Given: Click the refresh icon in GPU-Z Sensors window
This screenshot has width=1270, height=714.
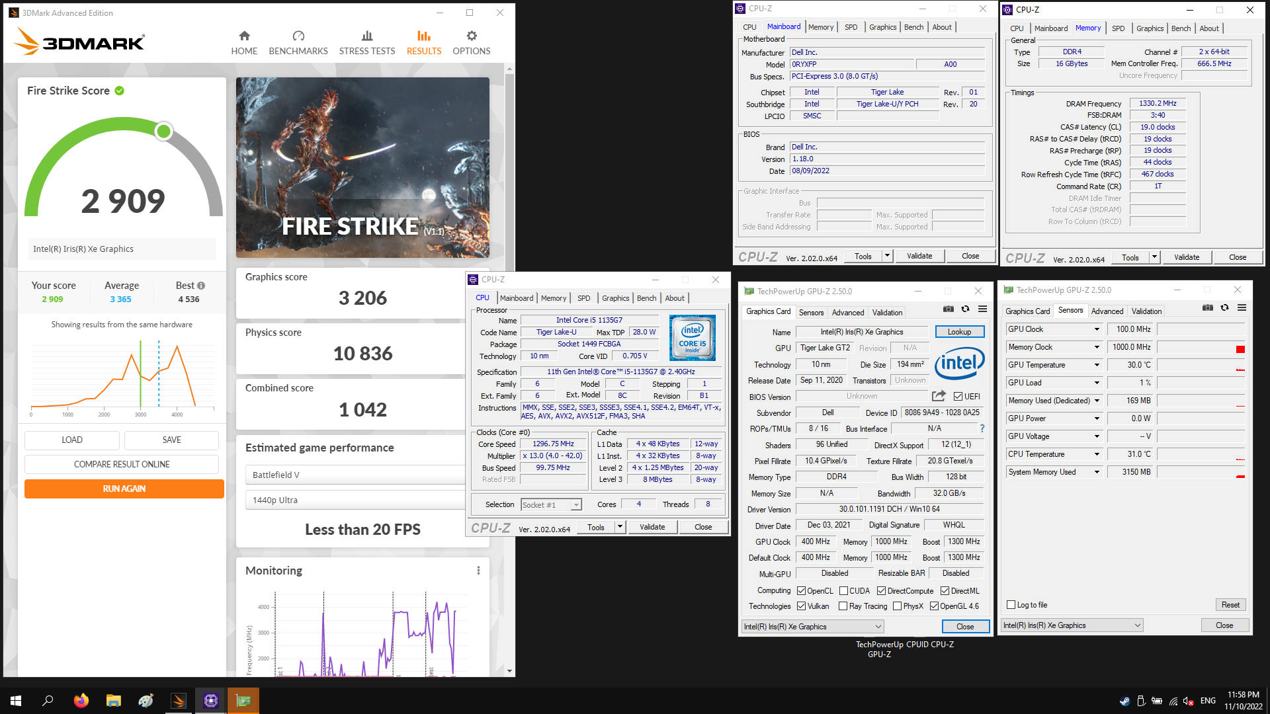Looking at the screenshot, I should pyautogui.click(x=1224, y=307).
